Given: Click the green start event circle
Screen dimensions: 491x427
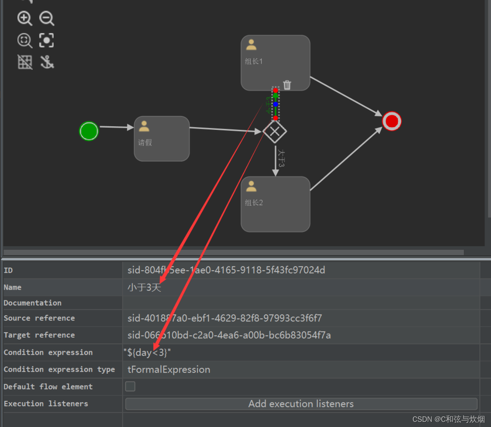Looking at the screenshot, I should [x=88, y=131].
